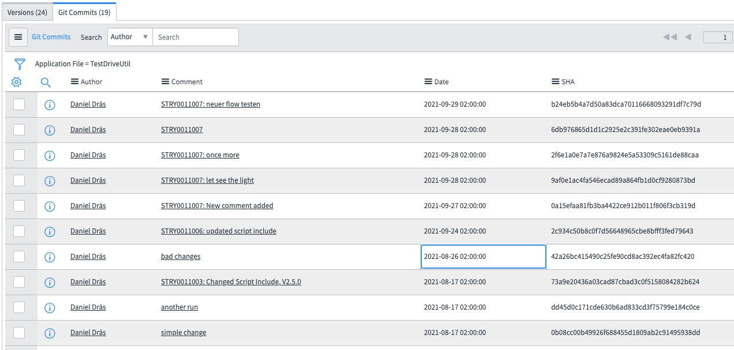Preview info icon for 'let see the light'
734x350 pixels.
click(50, 181)
